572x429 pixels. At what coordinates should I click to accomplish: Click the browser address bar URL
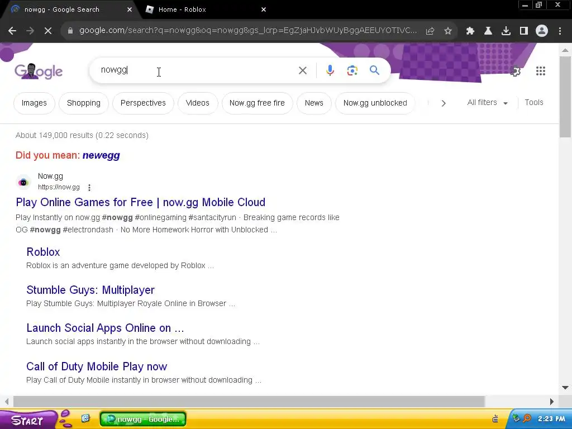247,31
